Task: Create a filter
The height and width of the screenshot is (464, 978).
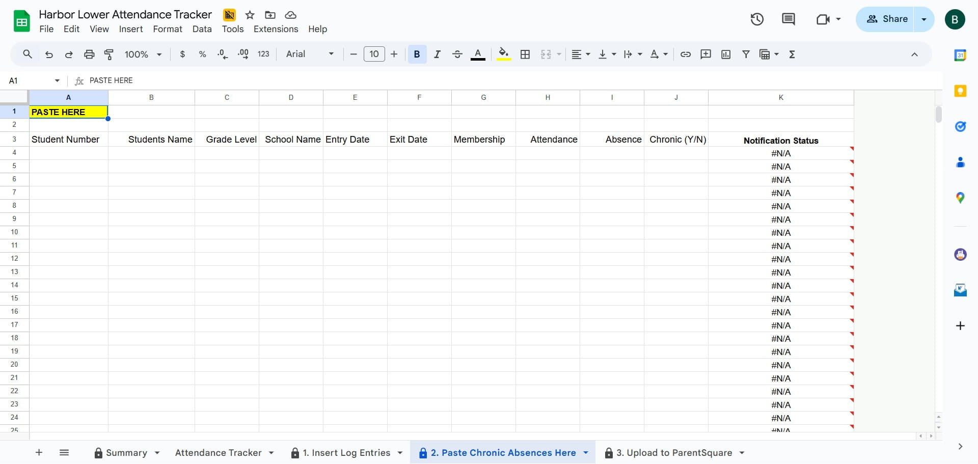Action: pos(746,54)
